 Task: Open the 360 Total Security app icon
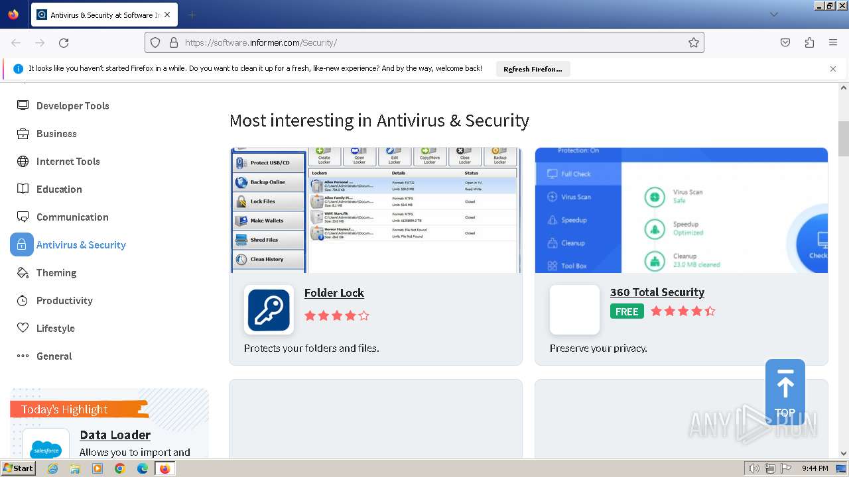pyautogui.click(x=574, y=309)
